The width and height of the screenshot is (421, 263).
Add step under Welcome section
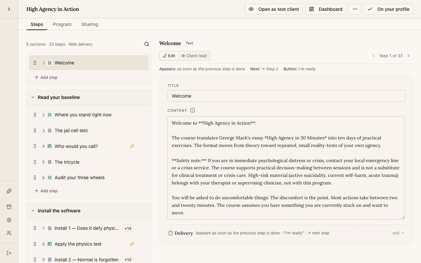tap(46, 78)
